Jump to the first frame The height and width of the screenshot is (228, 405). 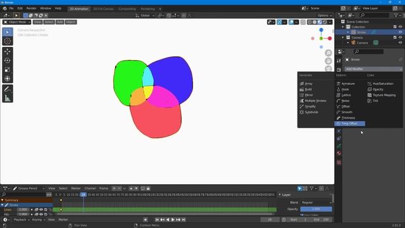tap(157, 220)
